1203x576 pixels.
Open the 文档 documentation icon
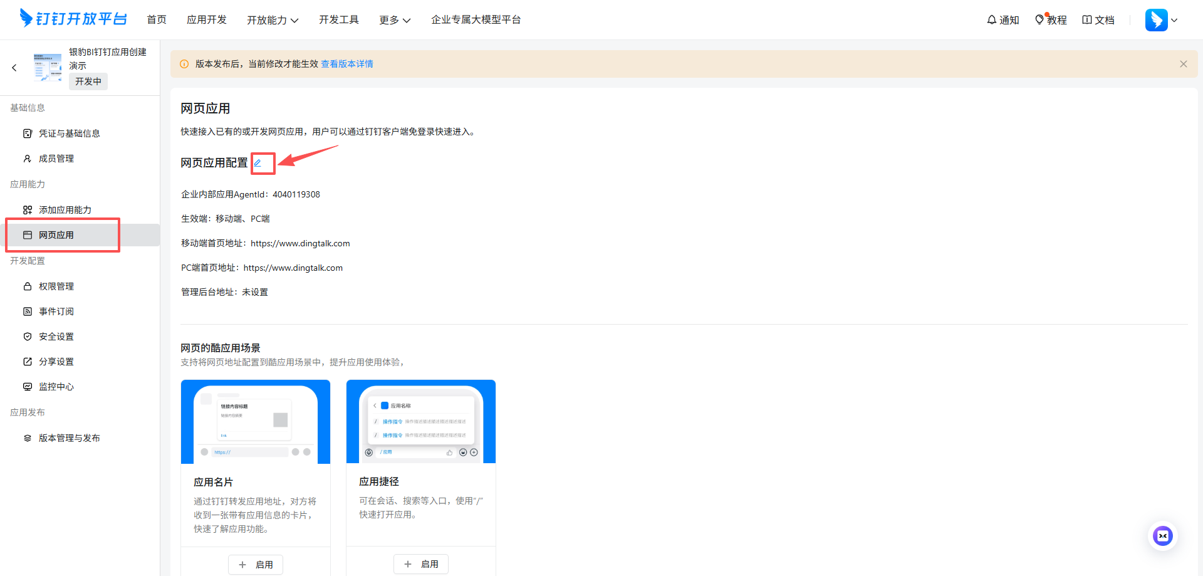(1098, 19)
